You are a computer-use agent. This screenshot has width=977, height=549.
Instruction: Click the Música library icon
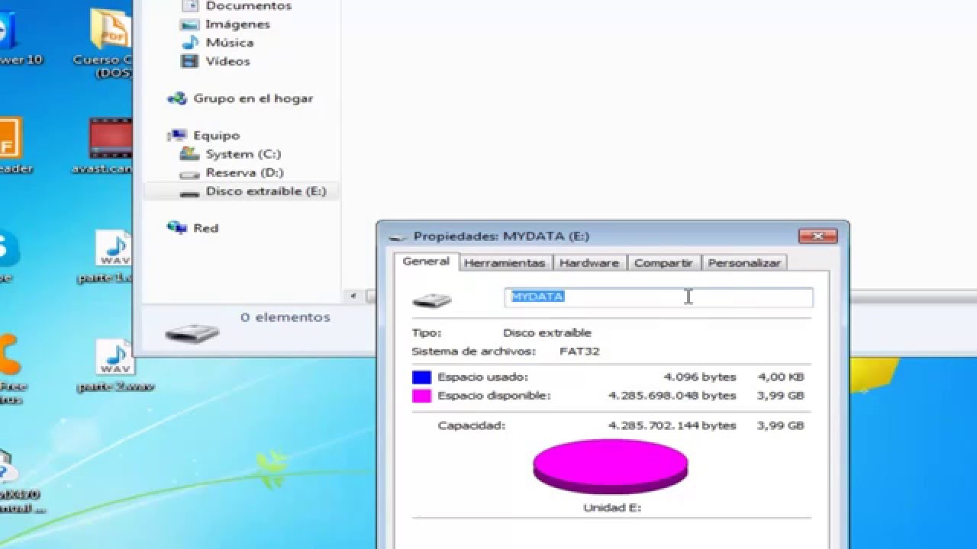pyautogui.click(x=189, y=43)
